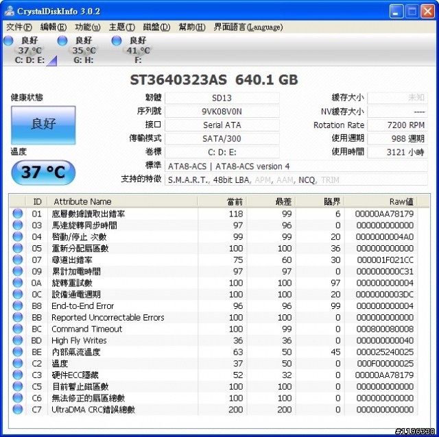Select the Reported Uncorrectable Errors attribute name
439x437 pixels.
[x=108, y=317]
